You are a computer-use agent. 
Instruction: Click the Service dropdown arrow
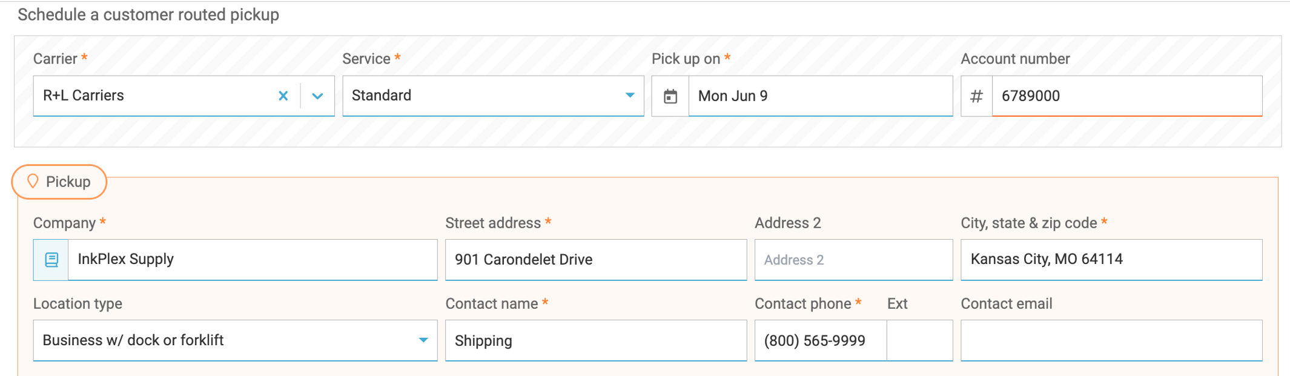630,96
